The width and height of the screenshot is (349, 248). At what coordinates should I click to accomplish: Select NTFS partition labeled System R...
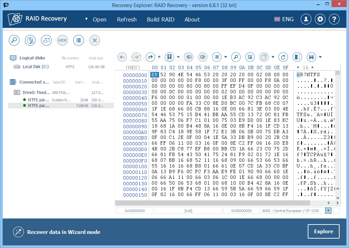(x=61, y=100)
